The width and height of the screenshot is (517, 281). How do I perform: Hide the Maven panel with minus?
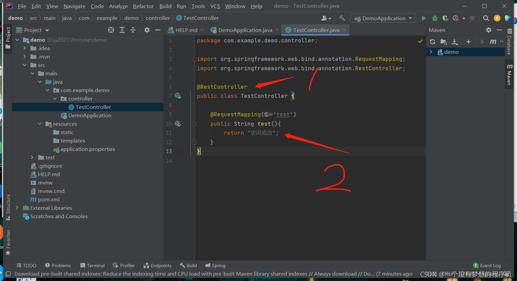499,30
